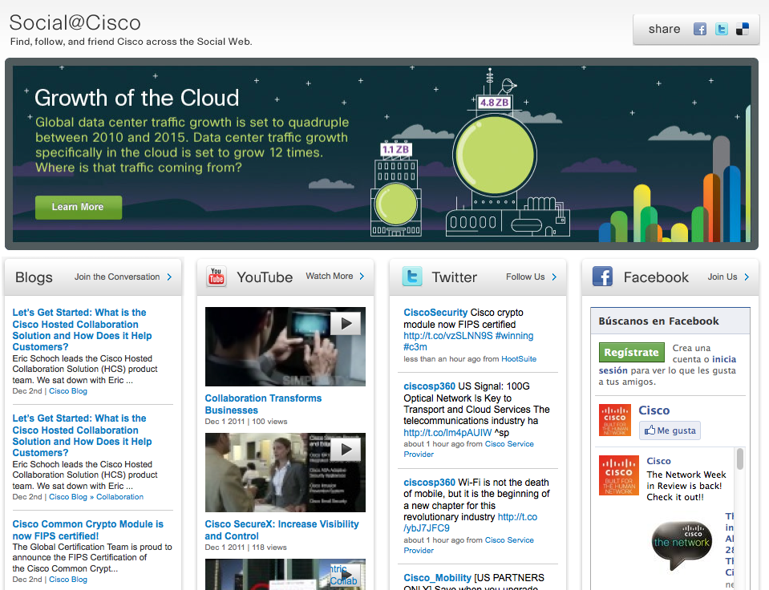The height and width of the screenshot is (590, 769).
Task: Click the Twitter bird icon
Action: click(412, 277)
